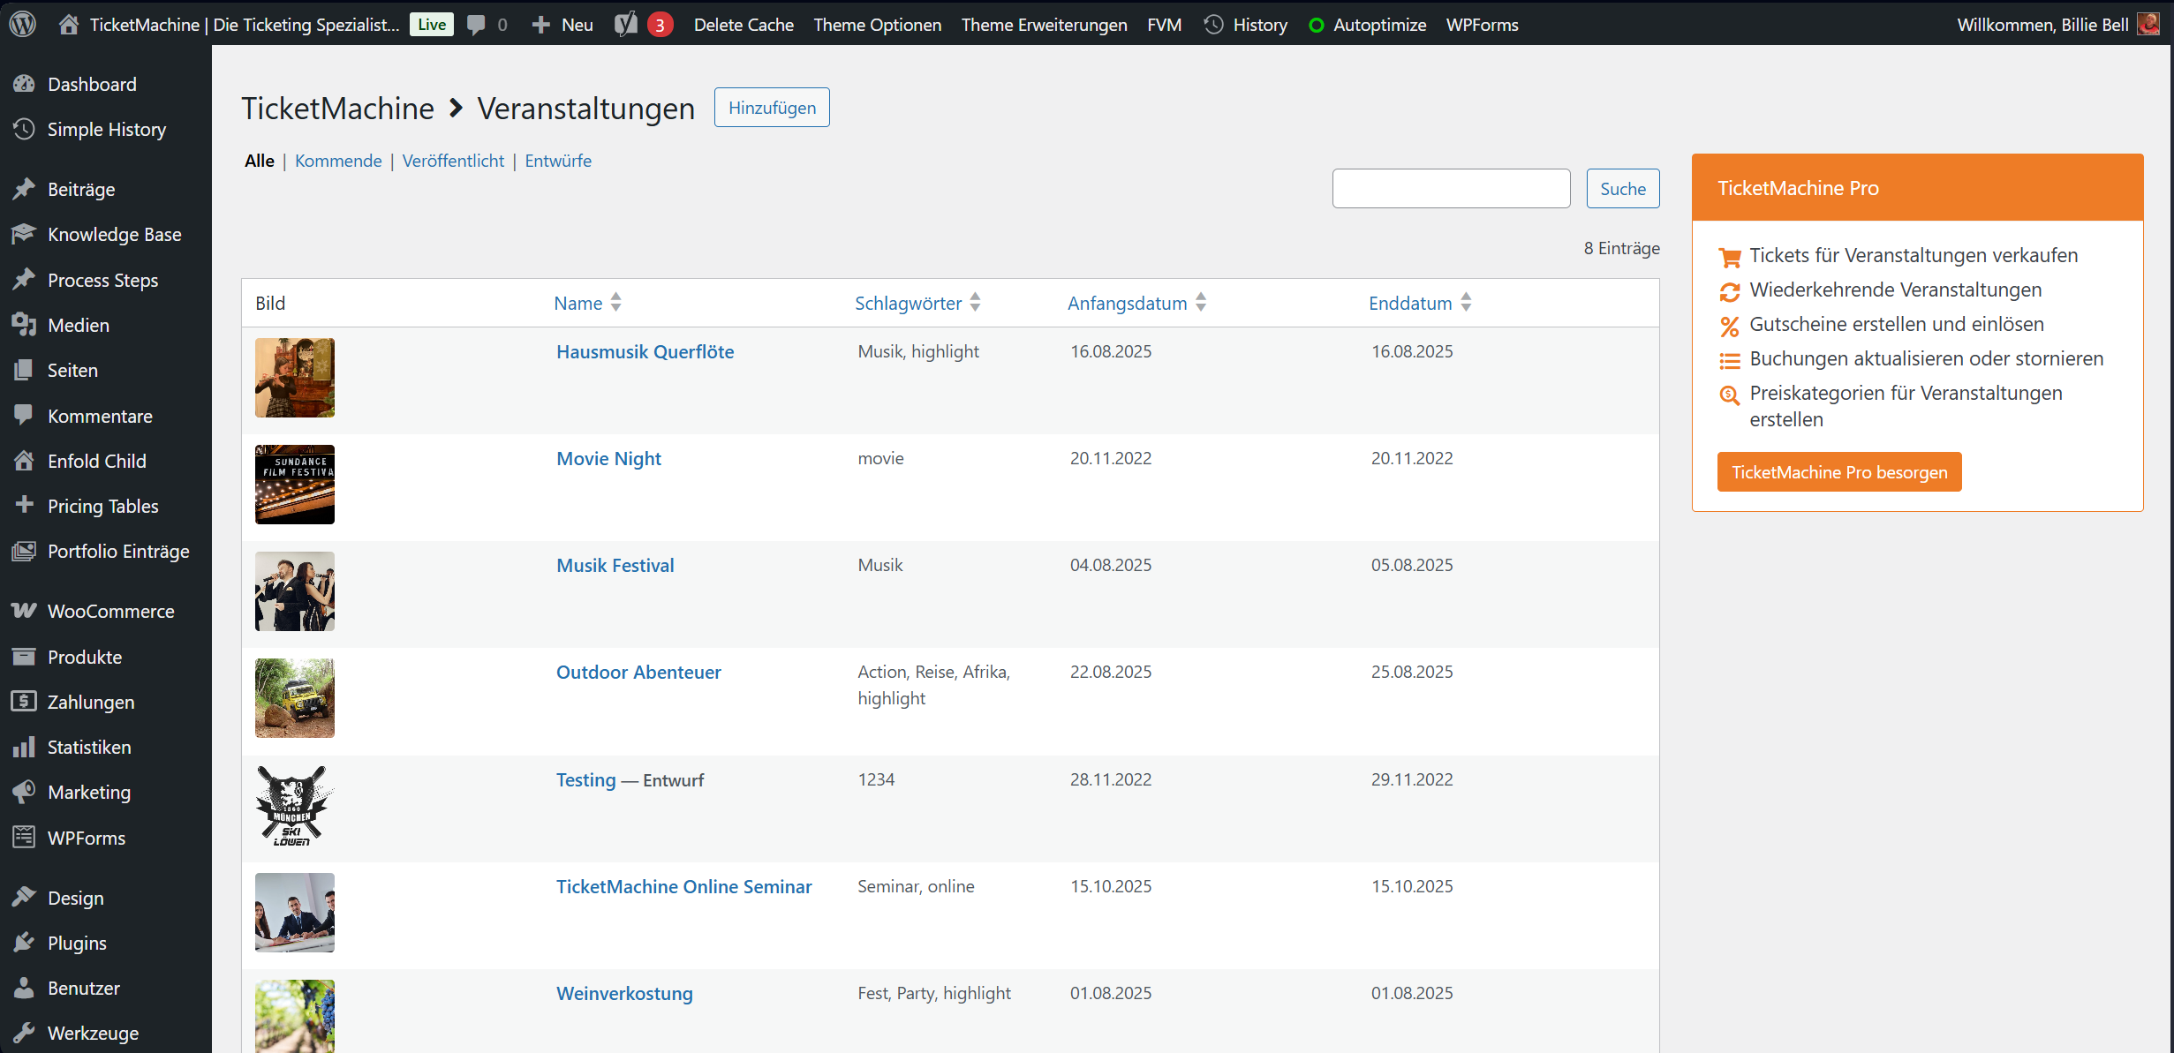Click Billie Bell's avatar image
The image size is (2174, 1053).
click(2148, 24)
